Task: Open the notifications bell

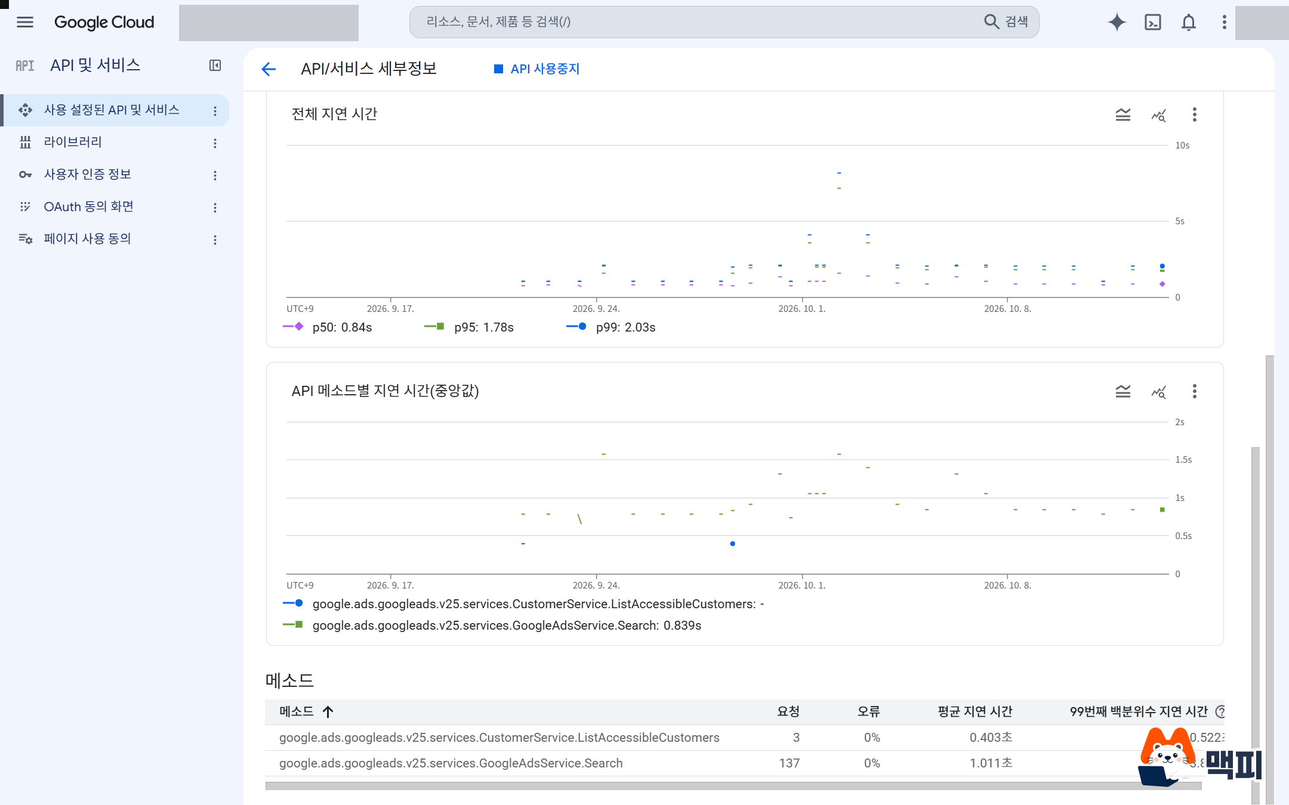Action: click(x=1189, y=22)
